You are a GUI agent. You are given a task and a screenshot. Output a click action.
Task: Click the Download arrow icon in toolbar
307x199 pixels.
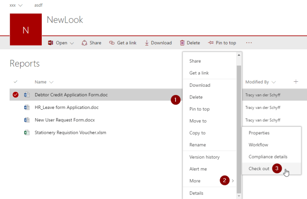point(146,43)
